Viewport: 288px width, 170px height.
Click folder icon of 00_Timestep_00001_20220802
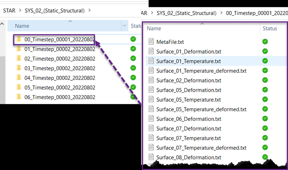19,39
